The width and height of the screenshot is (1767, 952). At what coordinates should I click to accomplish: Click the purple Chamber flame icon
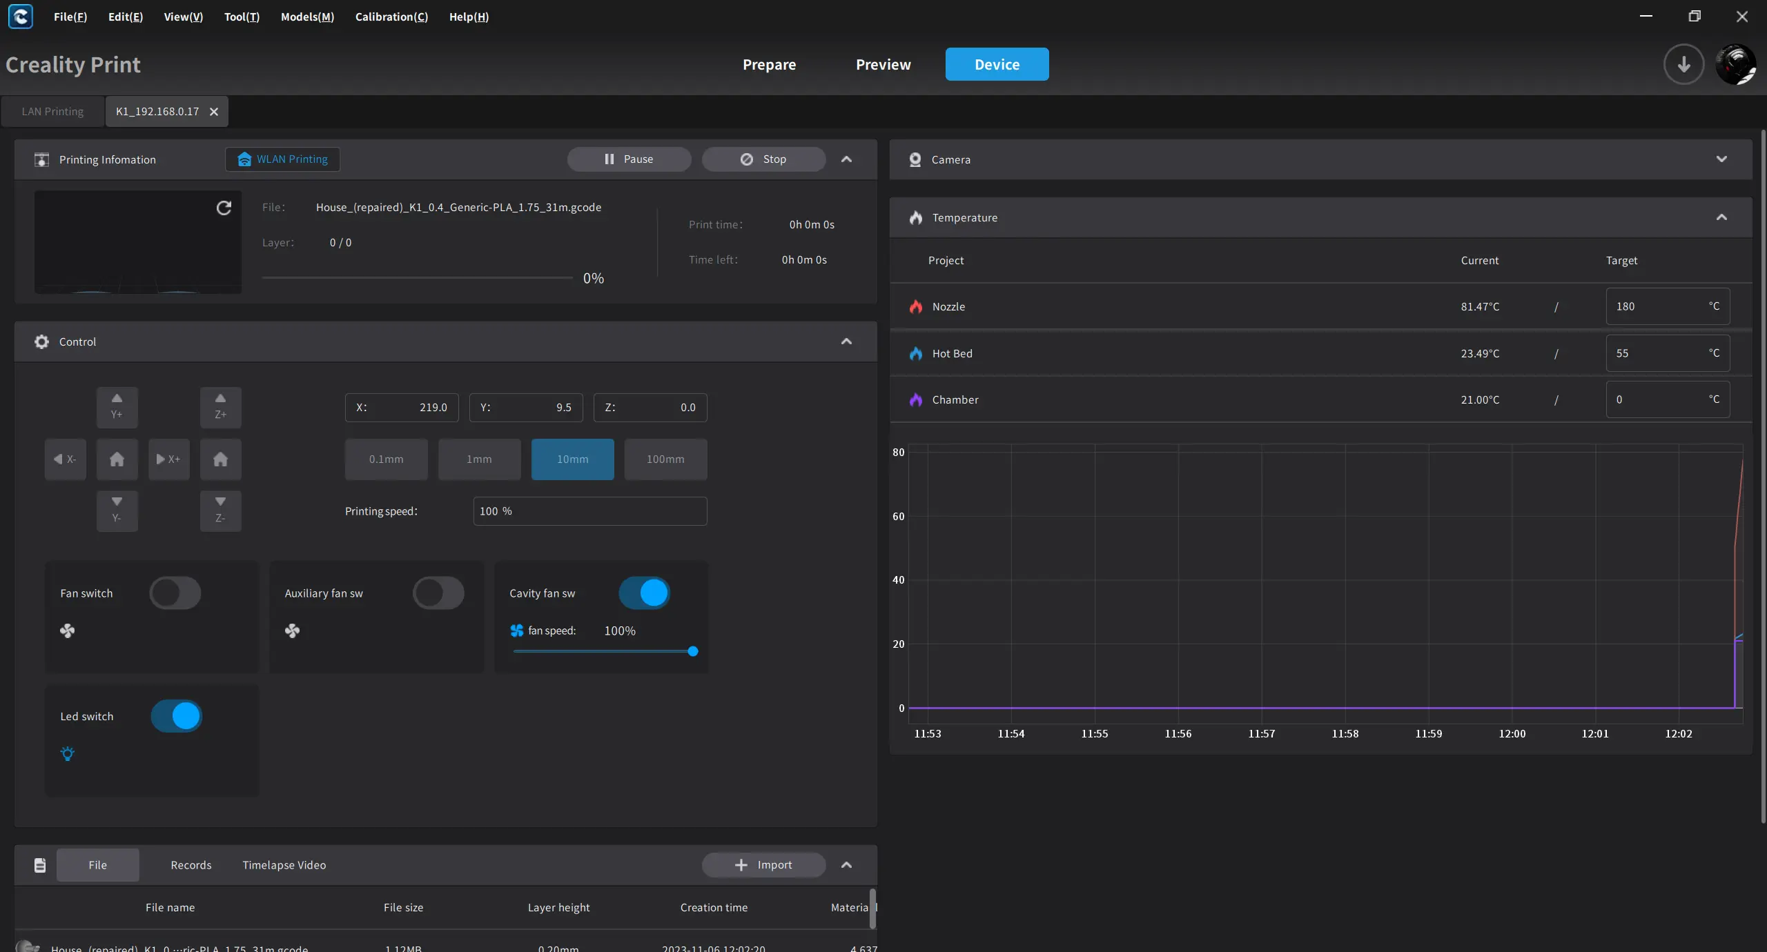pos(916,399)
